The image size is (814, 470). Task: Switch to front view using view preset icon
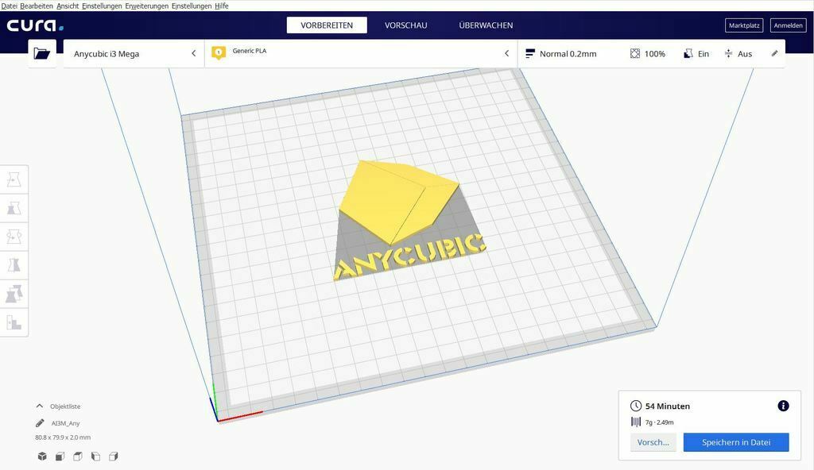tap(59, 457)
